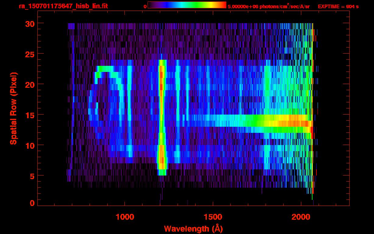Click the EXPTIME = 604 s text
Image resolution: width=374 pixels, height=234 pixels.
coord(338,6)
